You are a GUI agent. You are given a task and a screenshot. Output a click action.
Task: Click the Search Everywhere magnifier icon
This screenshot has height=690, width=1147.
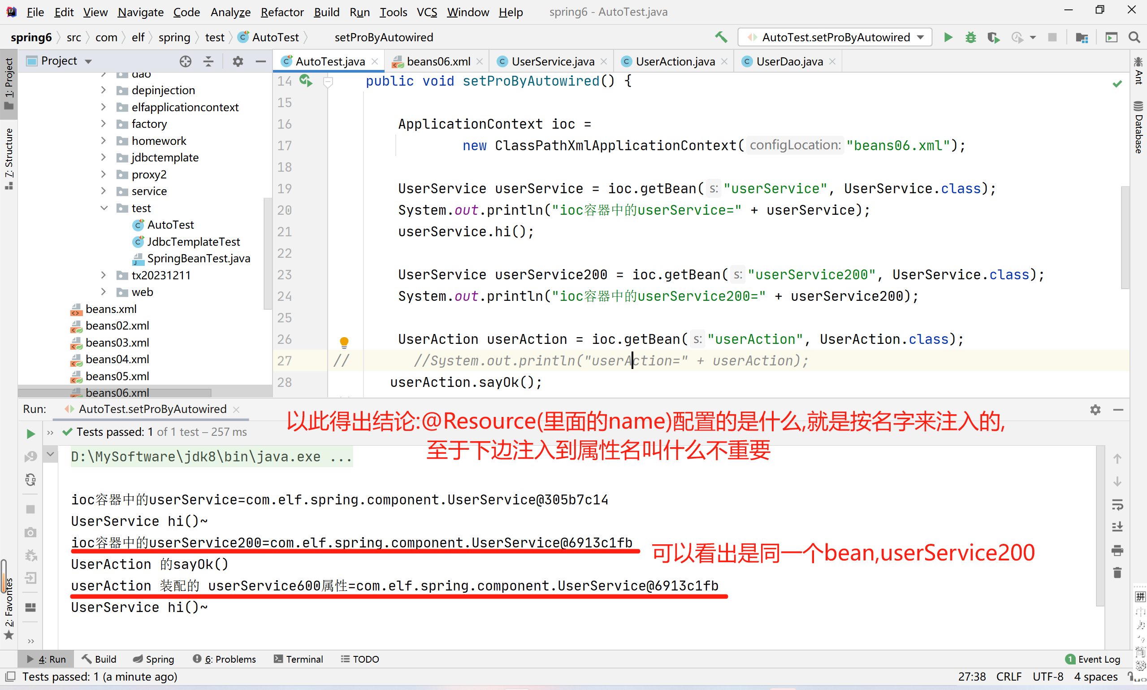coord(1134,37)
